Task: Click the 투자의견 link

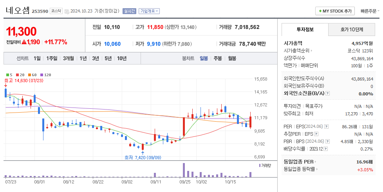Action: (292, 106)
